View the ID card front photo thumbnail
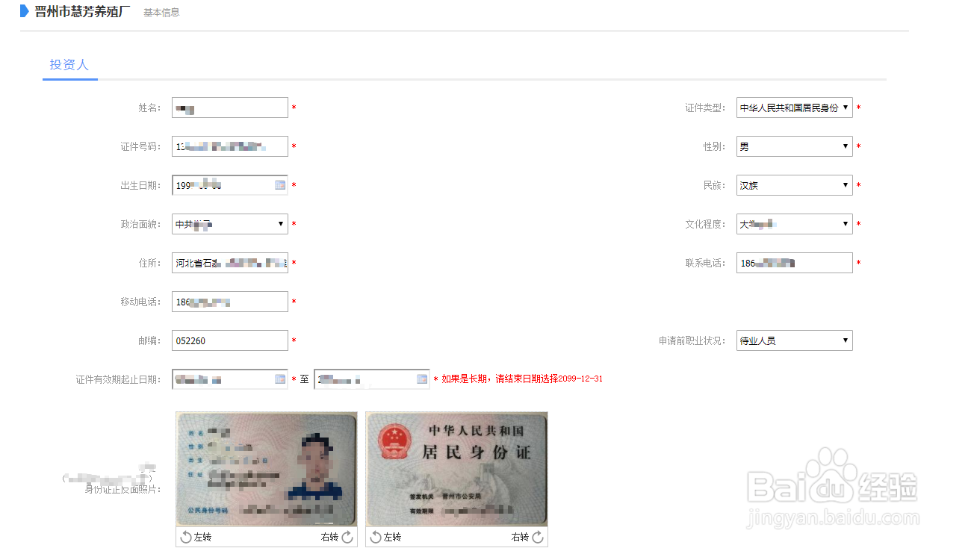Image resolution: width=974 pixels, height=551 pixels. [x=266, y=468]
